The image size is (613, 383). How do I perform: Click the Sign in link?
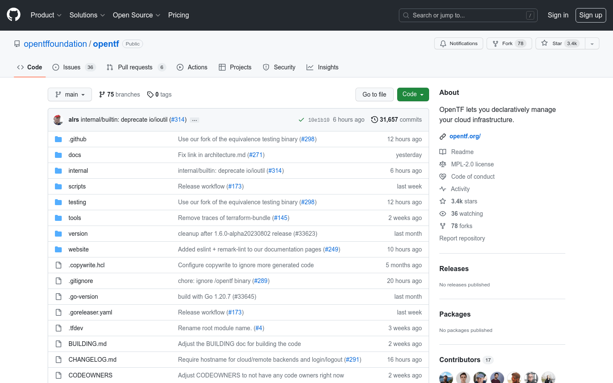pos(558,15)
